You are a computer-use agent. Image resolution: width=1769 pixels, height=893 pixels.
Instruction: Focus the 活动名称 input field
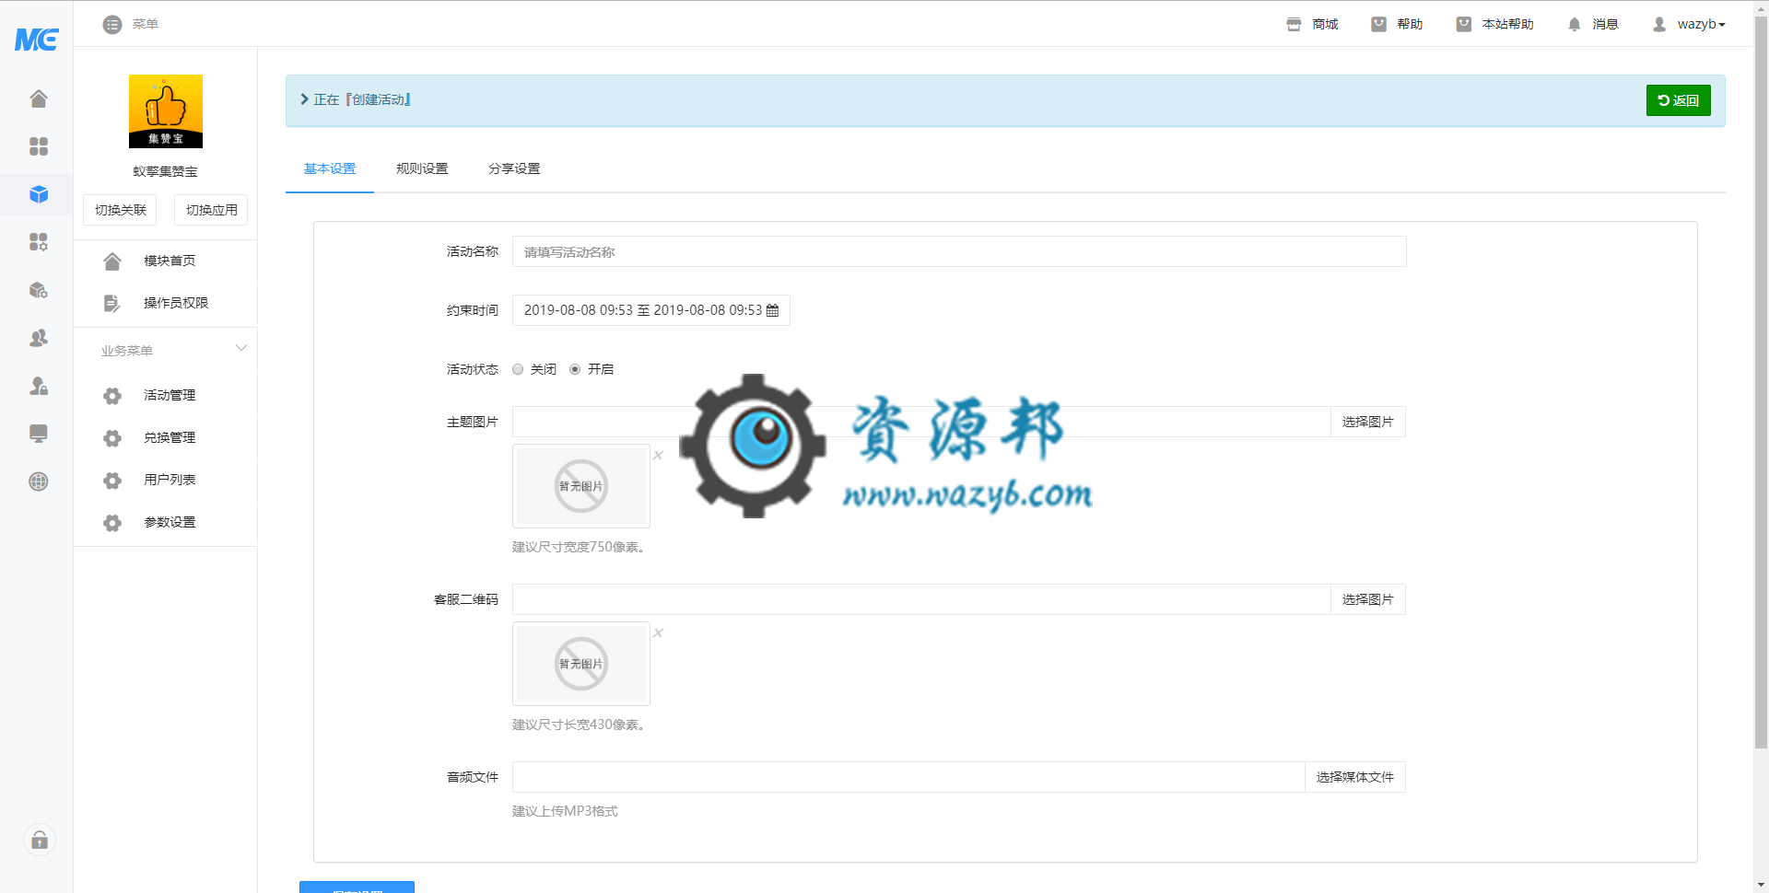click(x=959, y=251)
